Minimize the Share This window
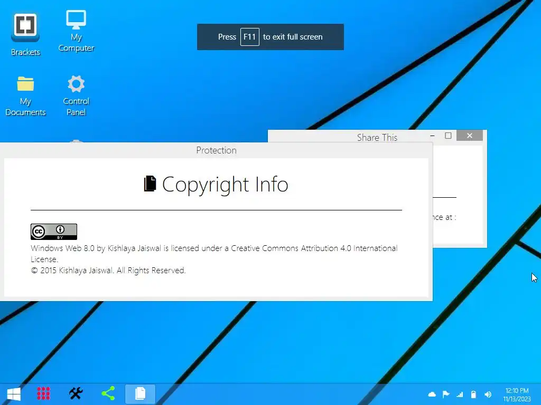Screen dimensions: 541x405 (432, 136)
